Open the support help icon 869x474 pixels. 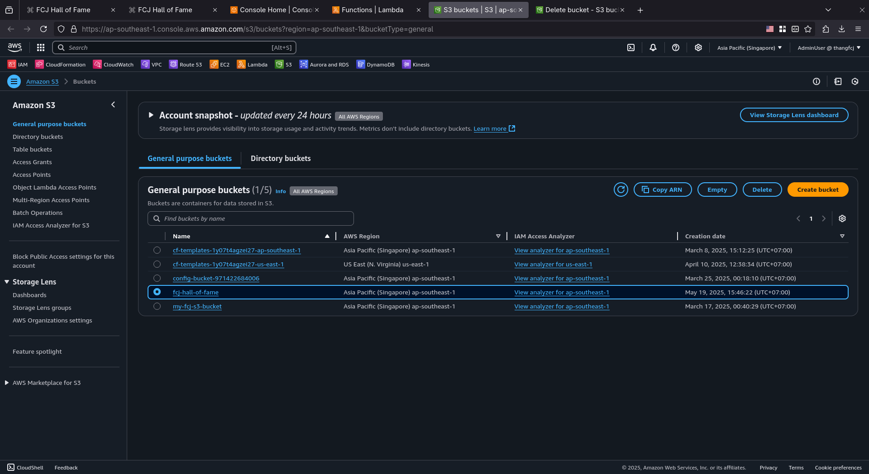tap(676, 47)
